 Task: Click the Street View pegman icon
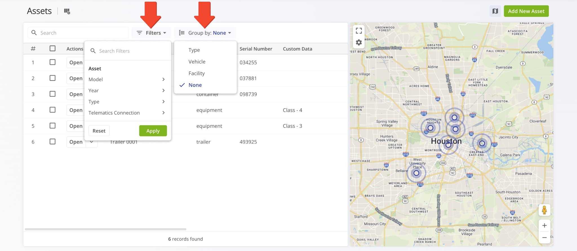pyautogui.click(x=544, y=210)
